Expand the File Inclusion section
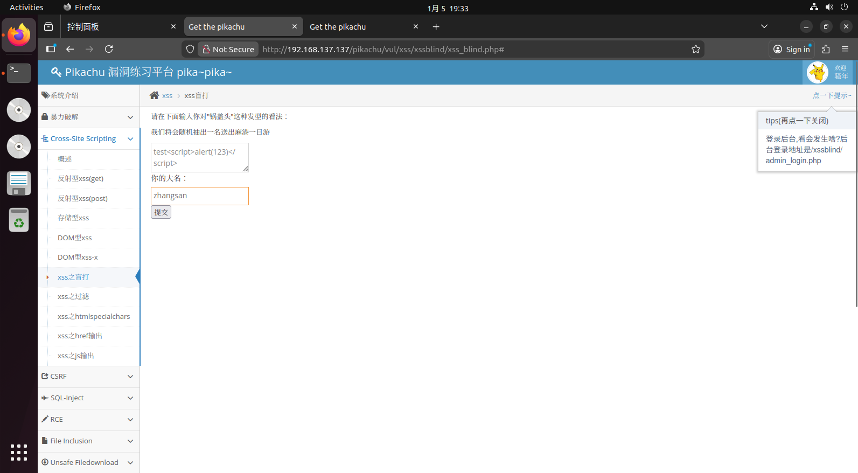 [x=89, y=441]
